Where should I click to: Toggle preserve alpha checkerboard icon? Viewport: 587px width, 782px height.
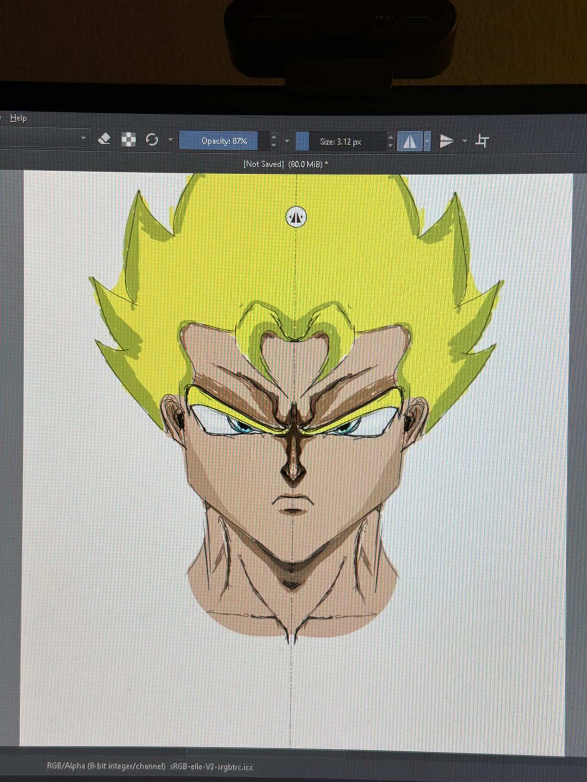click(128, 139)
